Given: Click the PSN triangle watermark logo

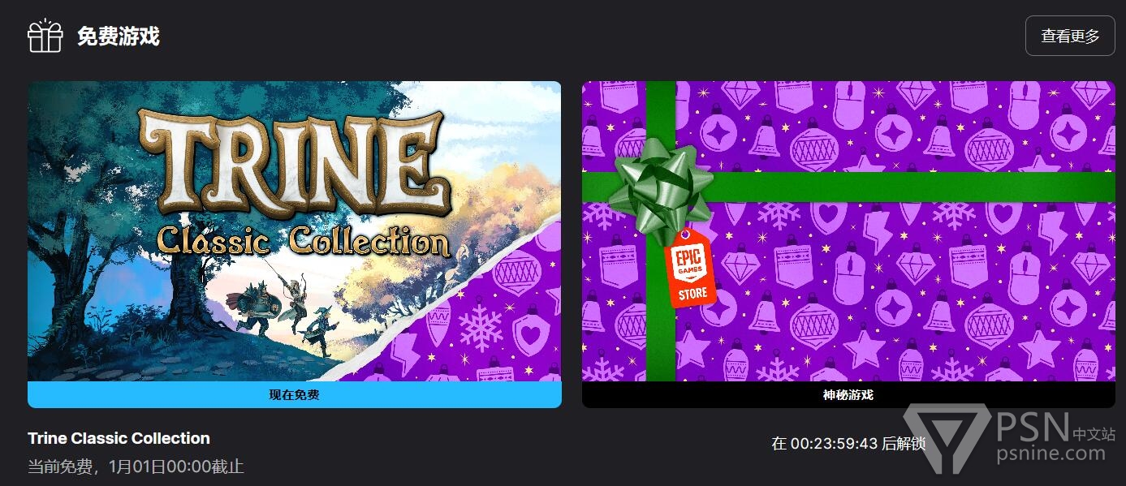Looking at the screenshot, I should 947,439.
